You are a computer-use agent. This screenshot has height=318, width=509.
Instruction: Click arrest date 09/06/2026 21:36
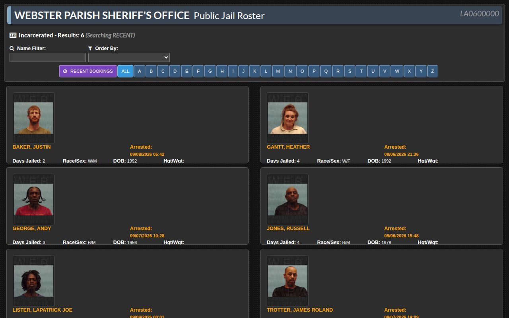click(x=401, y=154)
